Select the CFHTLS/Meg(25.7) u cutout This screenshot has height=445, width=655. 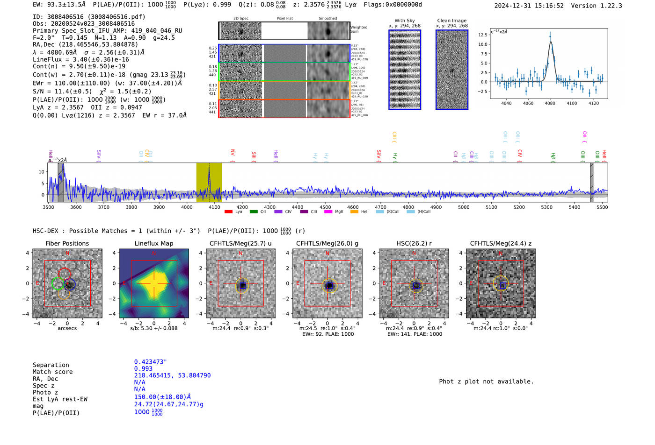(240, 283)
